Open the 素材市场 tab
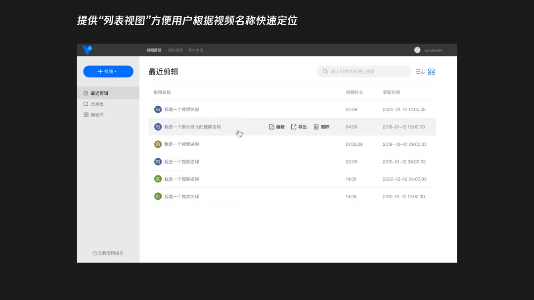Viewport: 534px width, 300px height. [x=196, y=50]
